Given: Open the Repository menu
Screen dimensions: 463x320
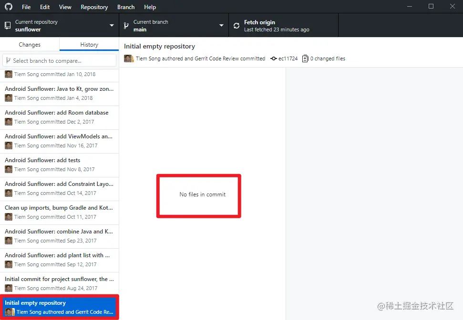Looking at the screenshot, I should tap(94, 7).
